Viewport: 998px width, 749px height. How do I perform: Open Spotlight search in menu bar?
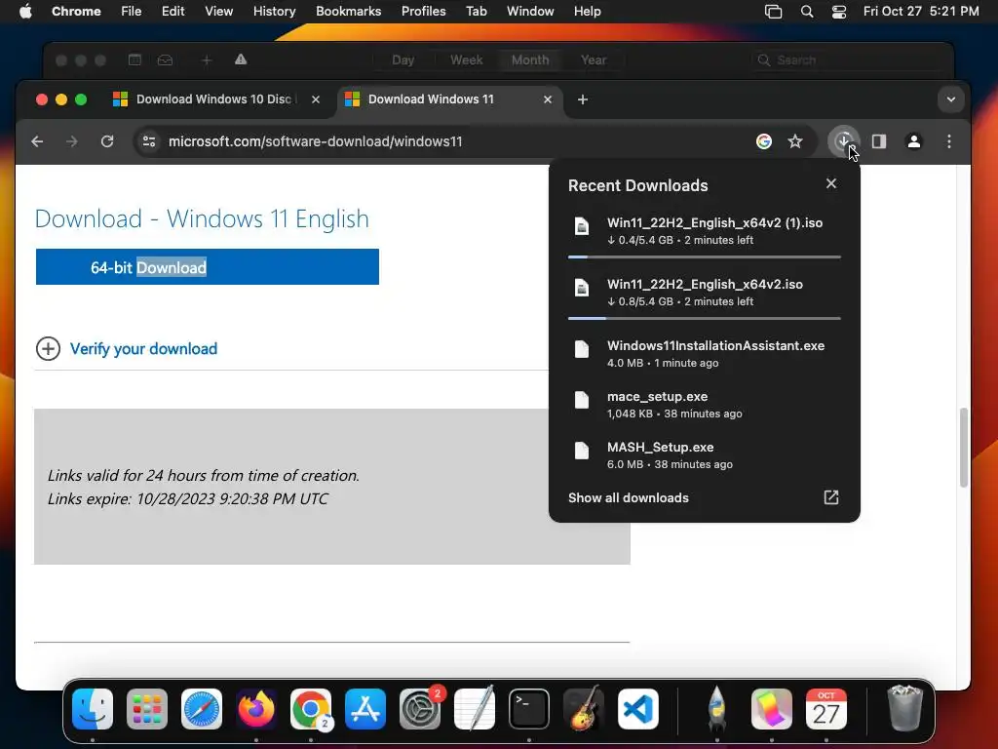click(806, 11)
